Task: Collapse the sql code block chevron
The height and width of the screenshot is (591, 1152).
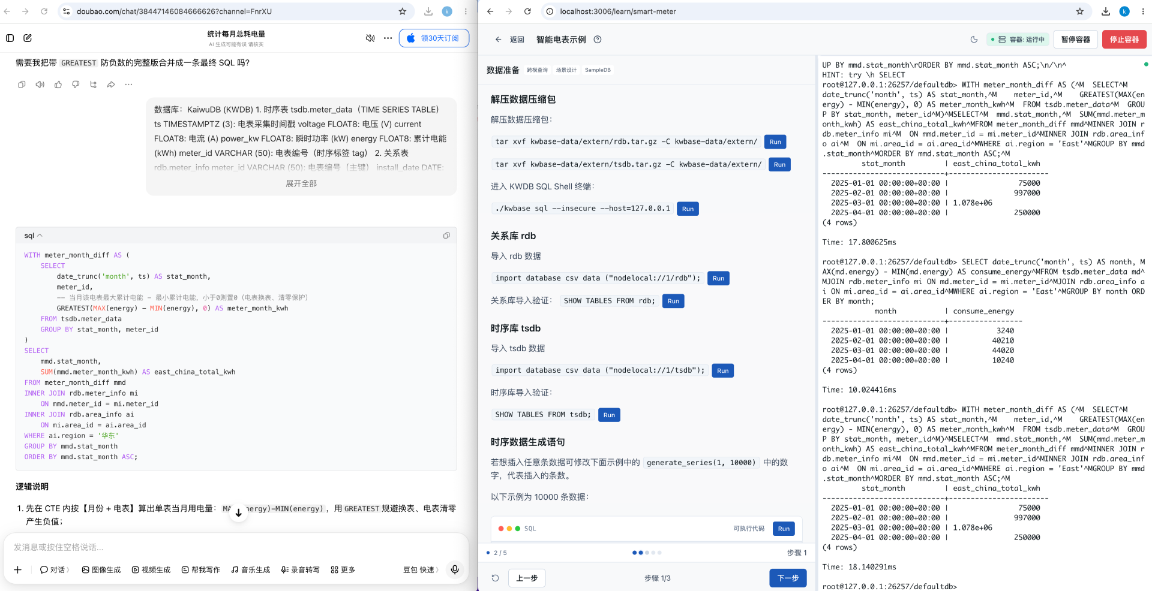Action: (40, 236)
